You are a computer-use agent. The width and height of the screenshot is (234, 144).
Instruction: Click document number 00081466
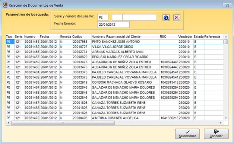tap(32, 97)
